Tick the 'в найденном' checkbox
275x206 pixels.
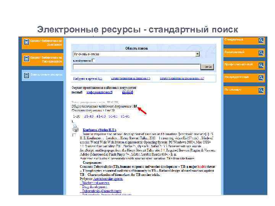click(93, 61)
